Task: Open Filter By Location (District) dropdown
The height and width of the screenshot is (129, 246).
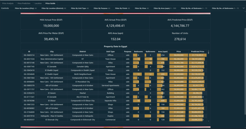Action: tap(54, 8)
